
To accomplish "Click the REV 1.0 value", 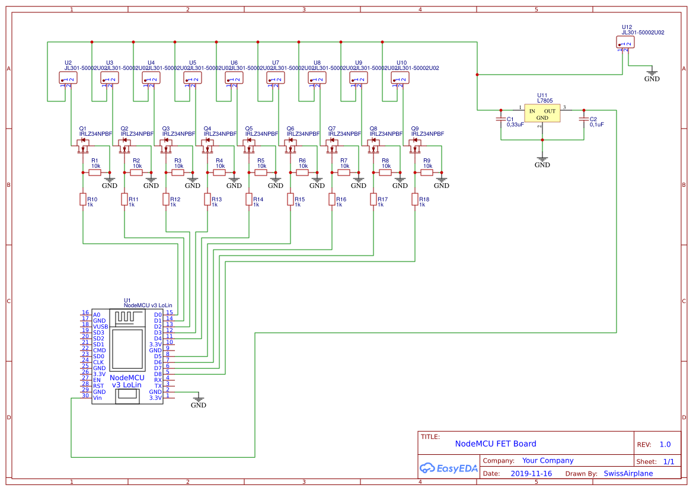I will click(x=665, y=445).
